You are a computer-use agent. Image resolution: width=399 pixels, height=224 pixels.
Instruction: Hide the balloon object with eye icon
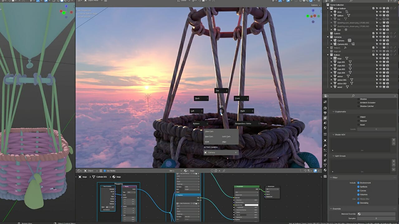coord(380,15)
